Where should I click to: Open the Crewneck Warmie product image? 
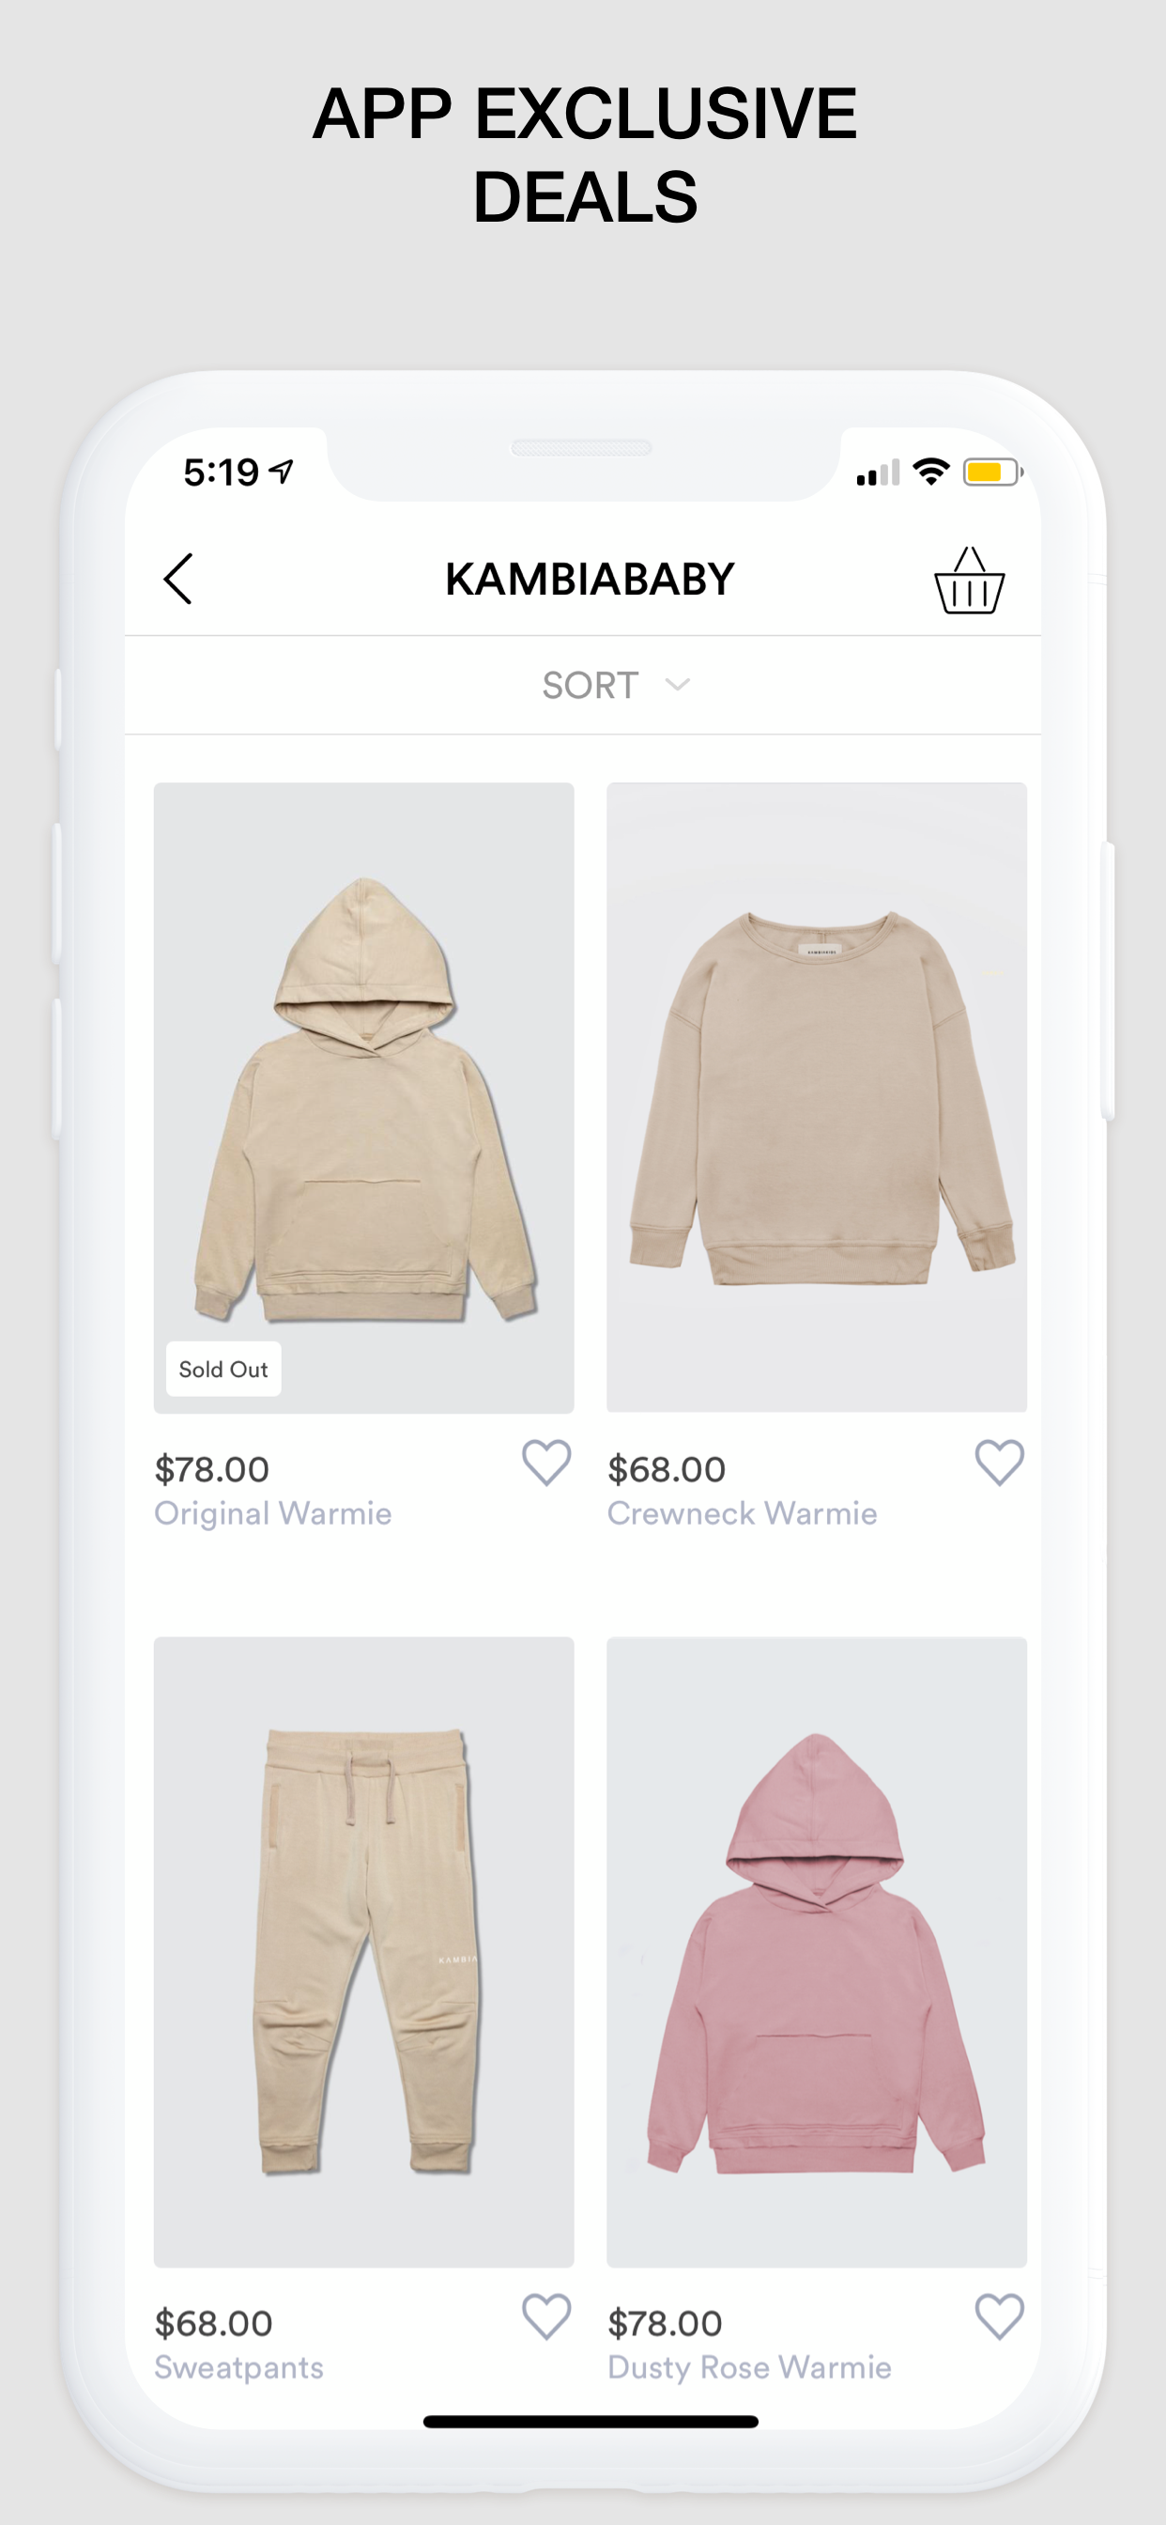coord(816,1097)
